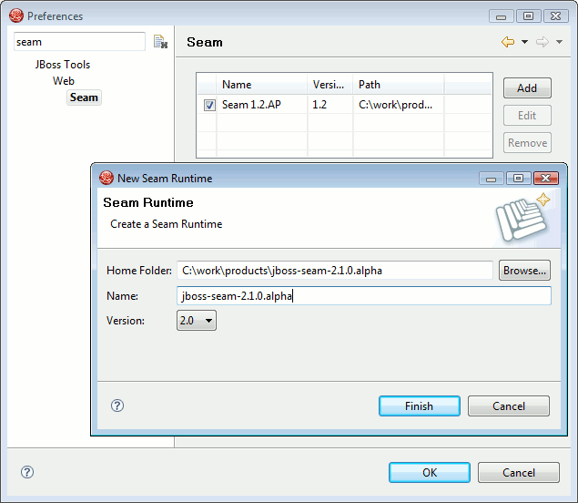
Task: Open back history dropdown arrow
Action: 524,42
